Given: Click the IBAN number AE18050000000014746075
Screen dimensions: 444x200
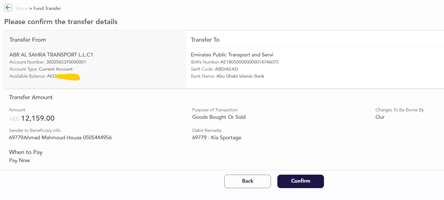Looking at the screenshot, I should (x=249, y=62).
